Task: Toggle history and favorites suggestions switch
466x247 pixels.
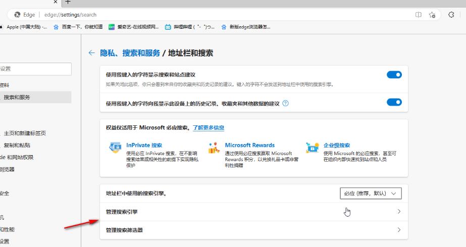Action: pos(394,102)
